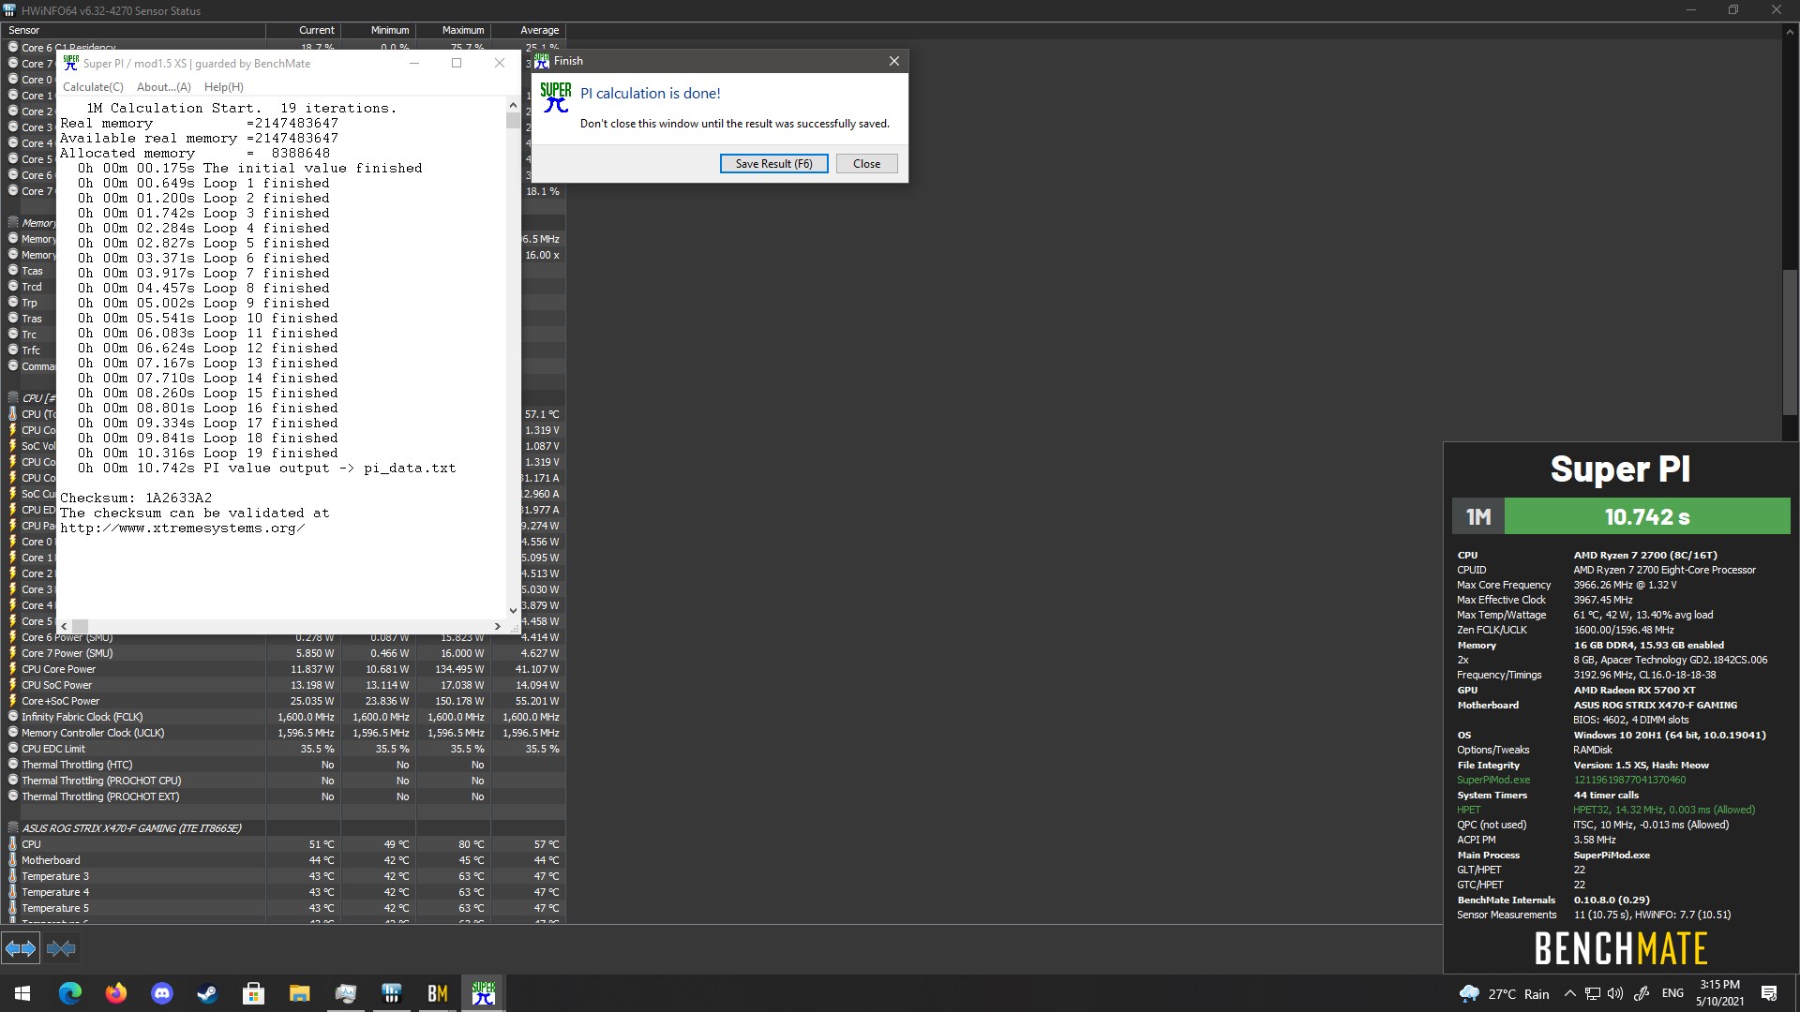Click the Super PI taskbar icon
Viewport: 1800px width, 1012px height.
(x=484, y=993)
